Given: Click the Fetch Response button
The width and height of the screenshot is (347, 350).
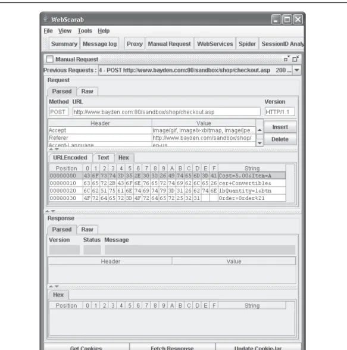Looking at the screenshot, I should click(172, 347).
